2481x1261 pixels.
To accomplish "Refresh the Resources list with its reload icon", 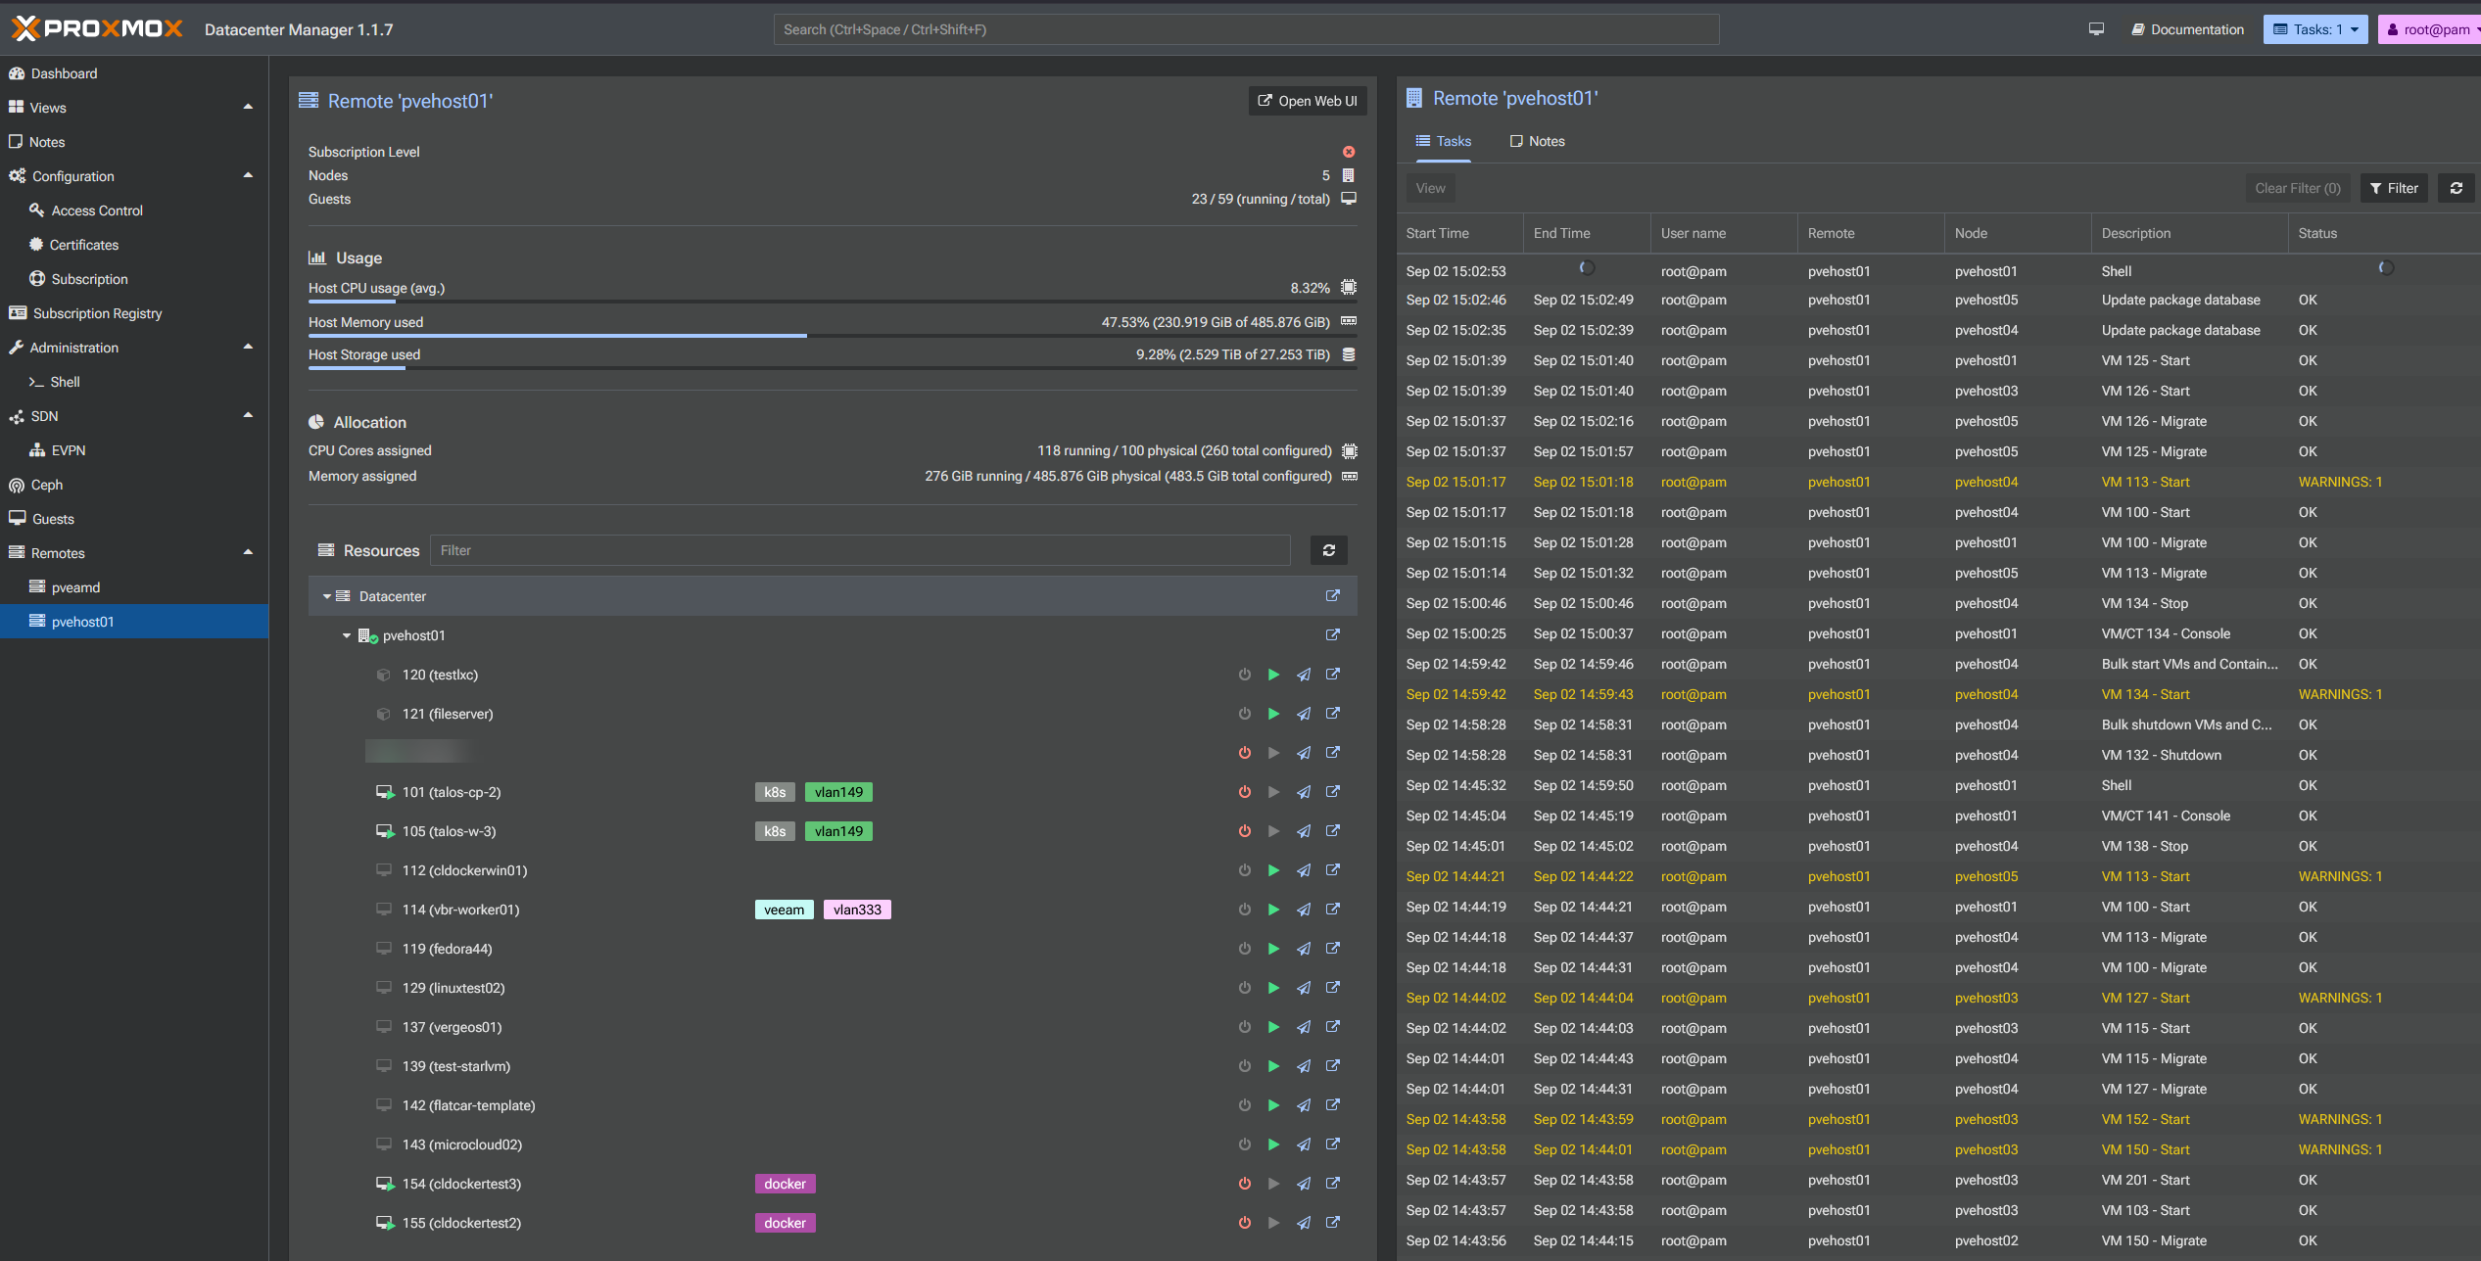I will [x=1329, y=550].
